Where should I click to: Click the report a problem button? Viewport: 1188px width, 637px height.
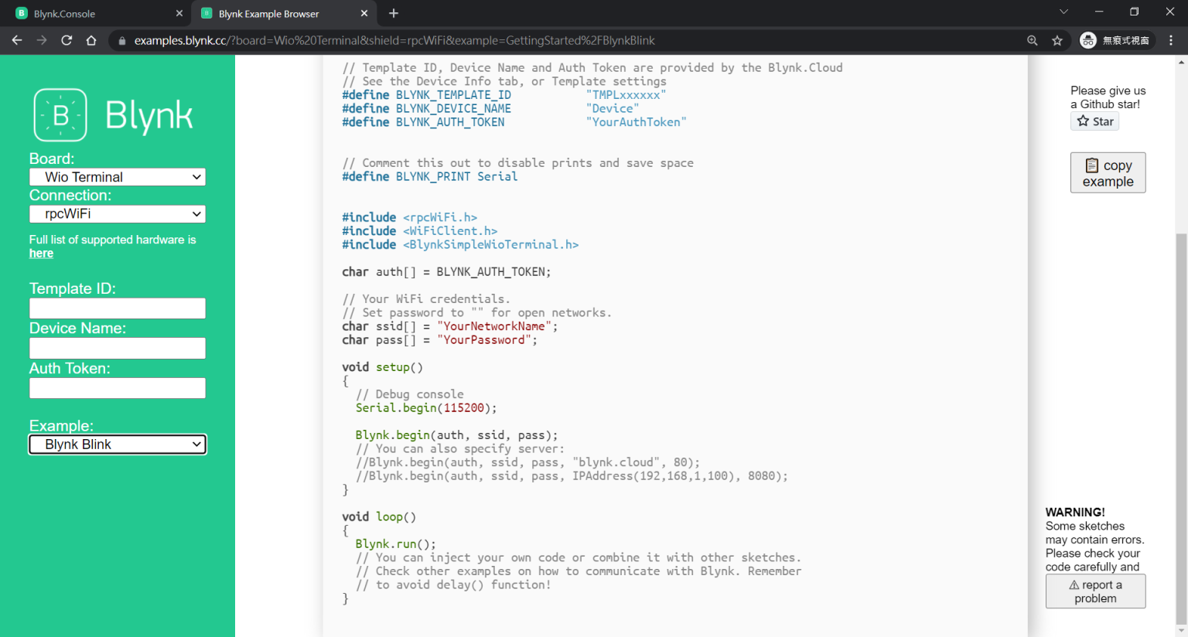pos(1095,592)
